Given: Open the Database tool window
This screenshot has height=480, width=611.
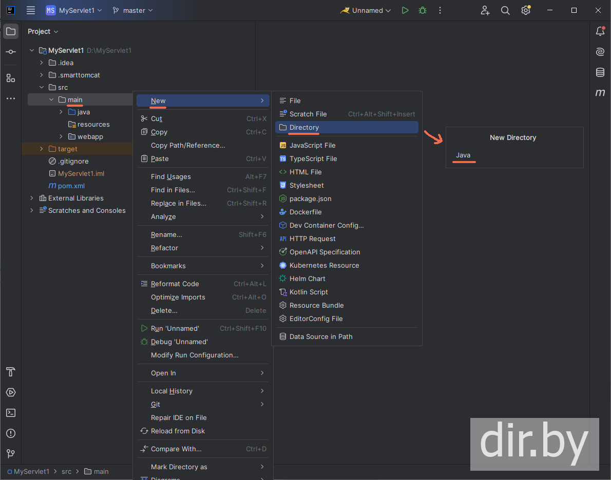Looking at the screenshot, I should tap(600, 72).
